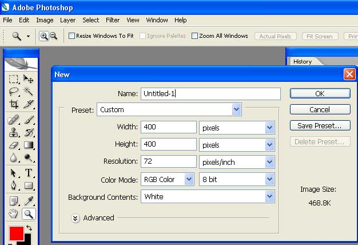
Task: Select the Path Selection tool
Action: 14,173
